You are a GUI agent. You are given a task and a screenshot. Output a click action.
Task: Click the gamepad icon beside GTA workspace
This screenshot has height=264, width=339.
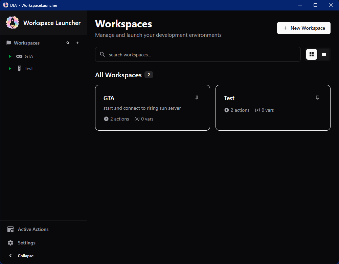(20, 56)
